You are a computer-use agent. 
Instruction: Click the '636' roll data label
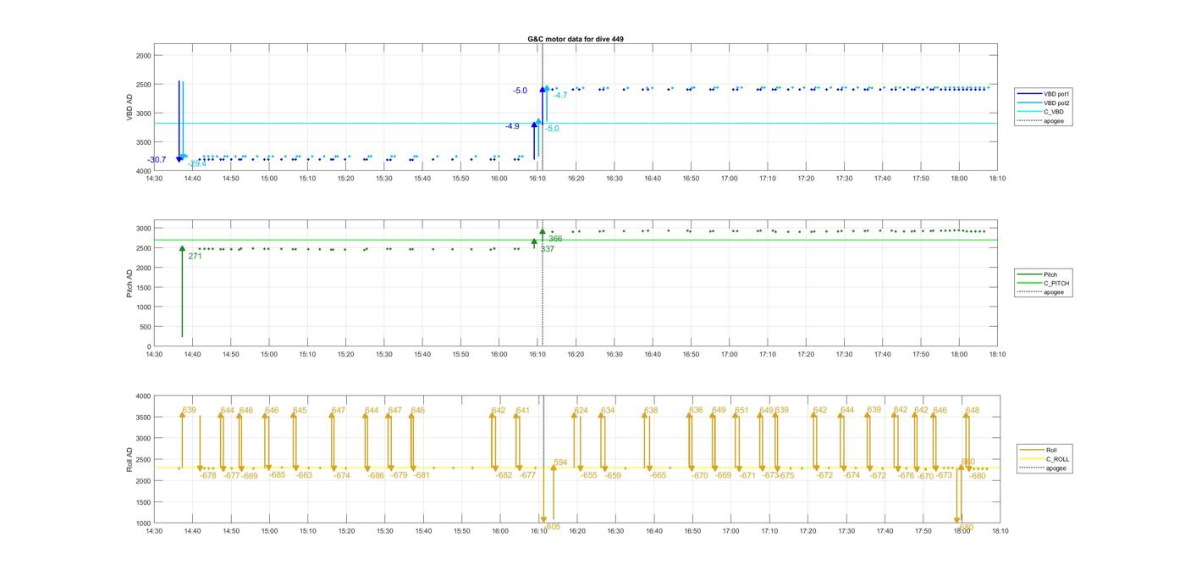click(x=696, y=410)
